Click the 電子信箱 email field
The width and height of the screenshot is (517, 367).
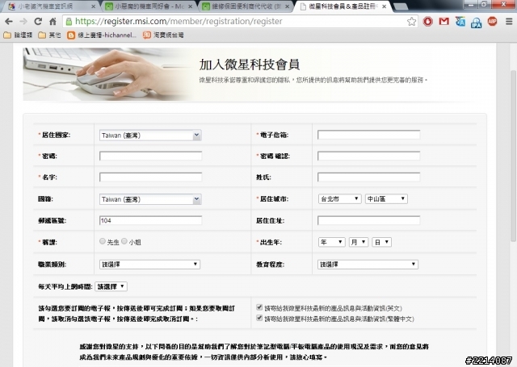(x=368, y=135)
